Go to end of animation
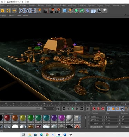 tap(88, 109)
